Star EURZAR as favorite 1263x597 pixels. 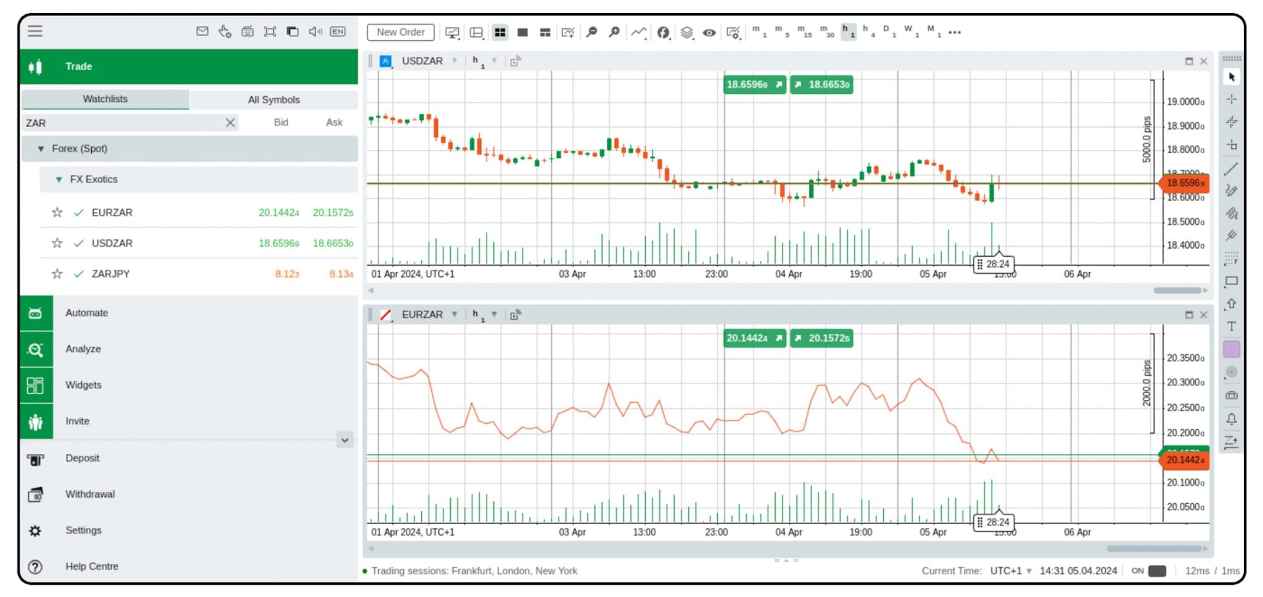click(x=57, y=213)
